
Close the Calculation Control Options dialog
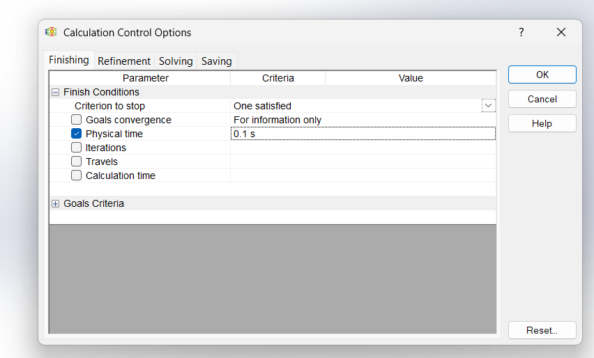pos(561,32)
